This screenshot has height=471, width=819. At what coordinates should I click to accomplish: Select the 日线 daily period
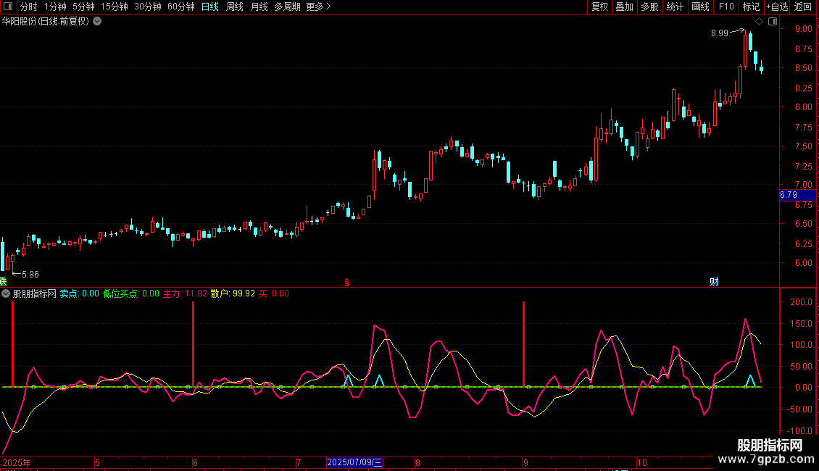(x=210, y=7)
